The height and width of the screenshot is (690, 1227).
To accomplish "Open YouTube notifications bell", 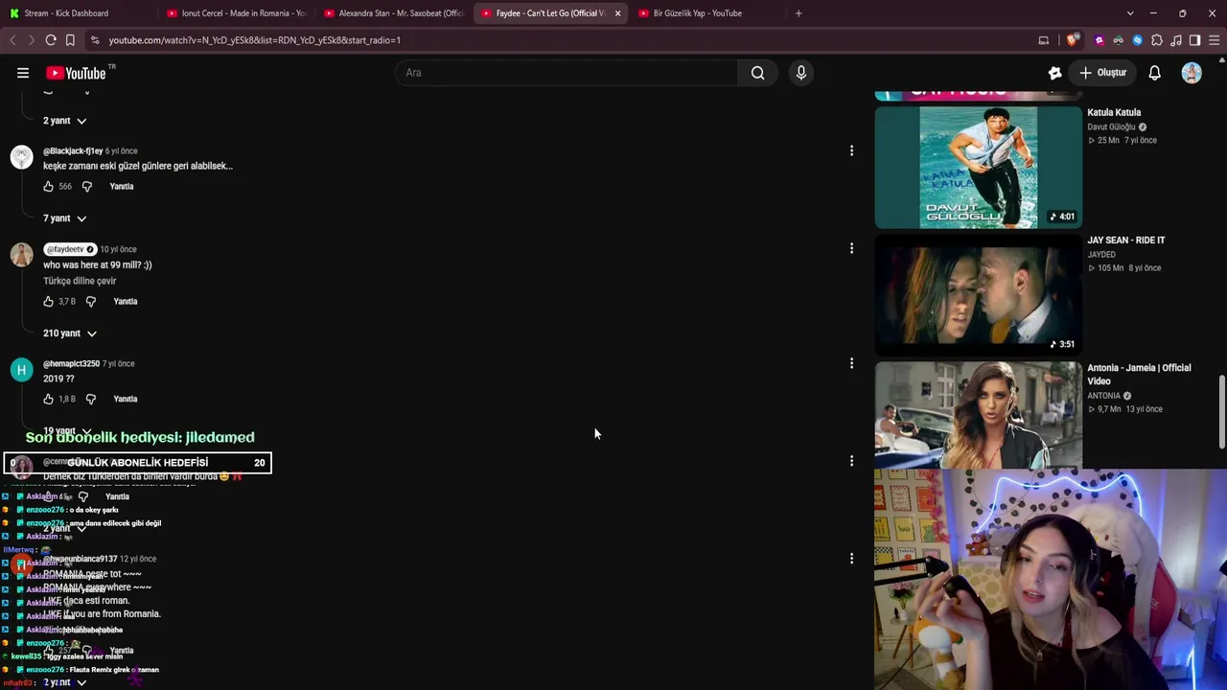I will tap(1155, 73).
